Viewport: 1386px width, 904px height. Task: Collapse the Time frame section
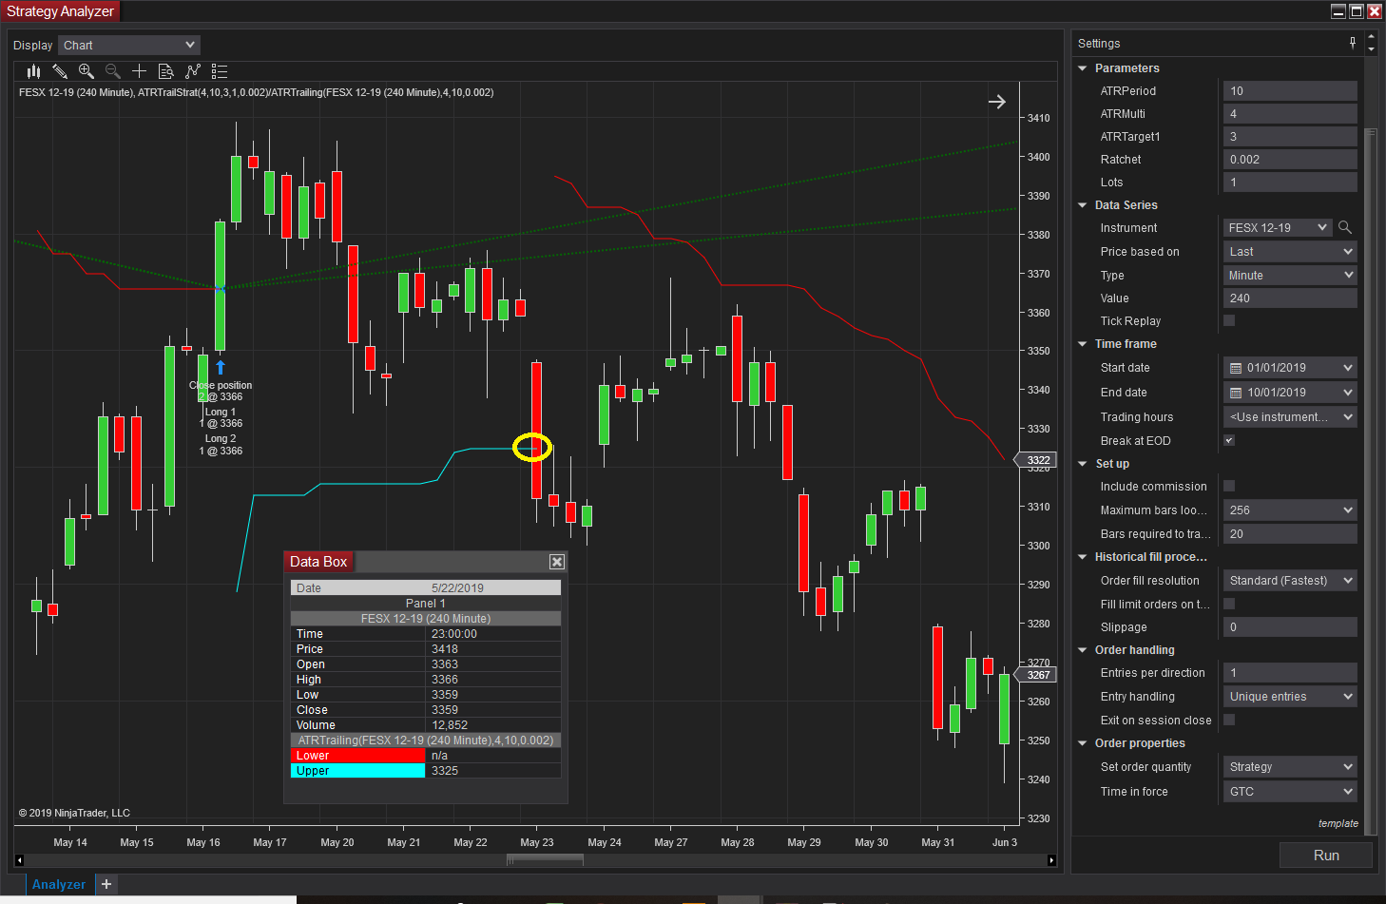tap(1082, 344)
